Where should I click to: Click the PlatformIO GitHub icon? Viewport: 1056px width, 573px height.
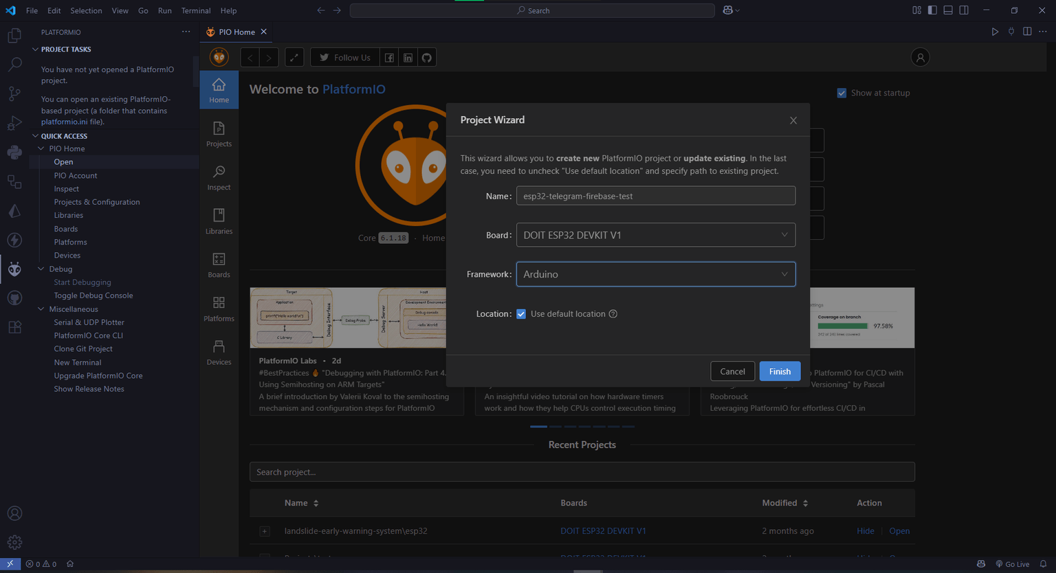coord(426,57)
